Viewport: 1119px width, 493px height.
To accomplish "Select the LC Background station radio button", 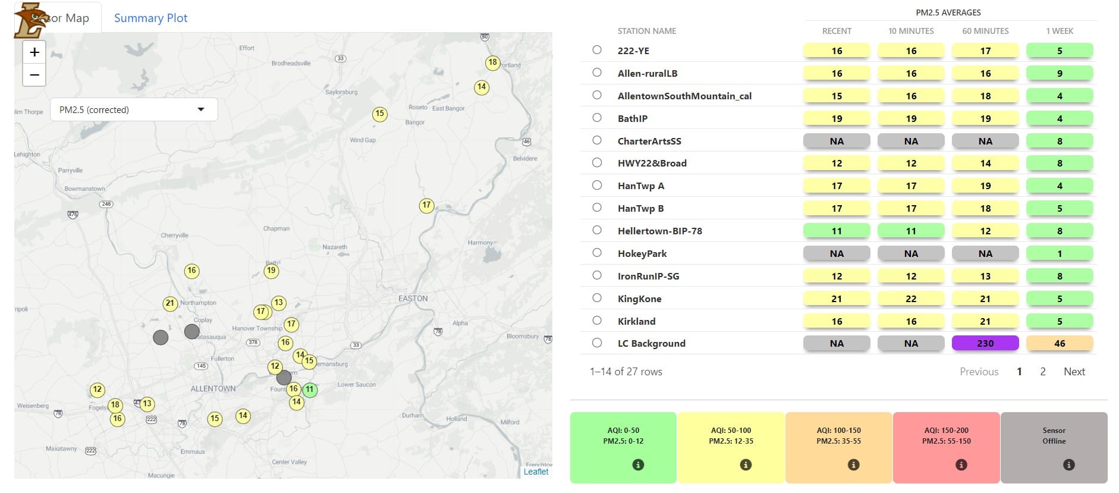I will (597, 343).
